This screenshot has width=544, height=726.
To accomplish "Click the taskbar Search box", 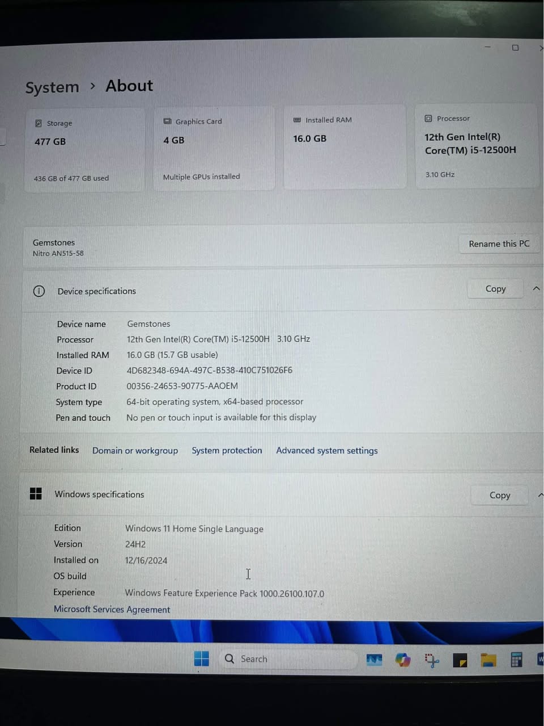I will tap(288, 659).
